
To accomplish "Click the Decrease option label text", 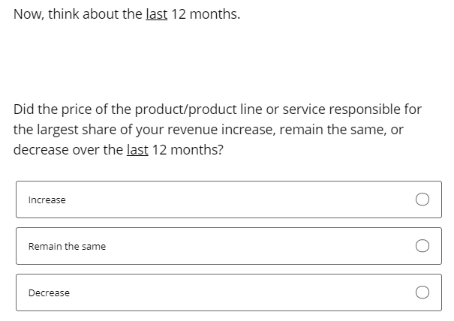I will (49, 293).
